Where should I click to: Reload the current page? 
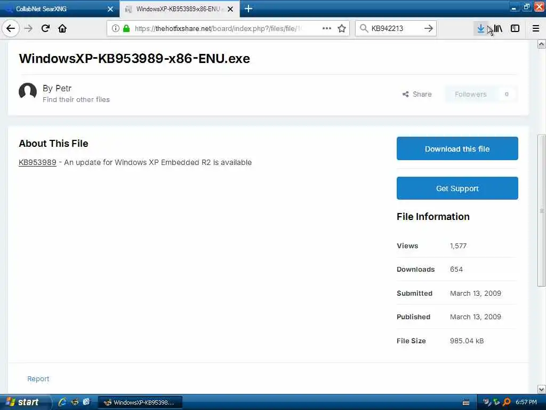(x=45, y=28)
